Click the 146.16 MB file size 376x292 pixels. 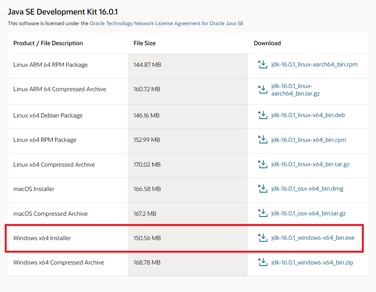pyautogui.click(x=147, y=116)
